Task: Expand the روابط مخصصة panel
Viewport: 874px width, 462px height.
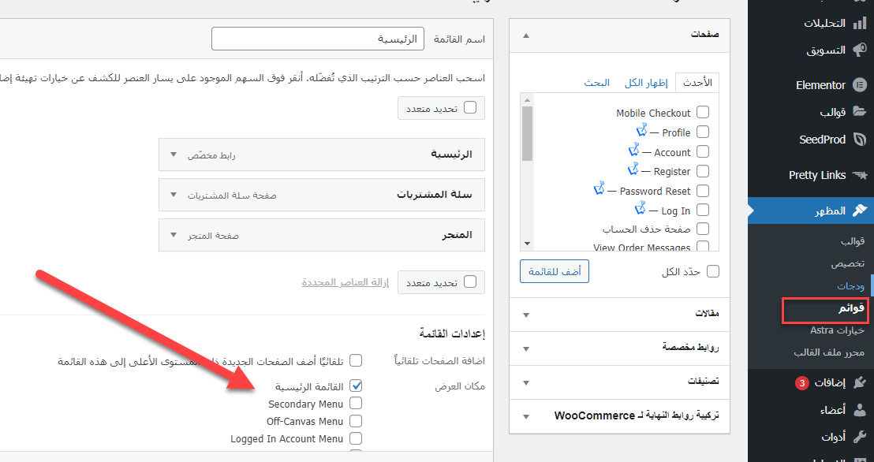Action: point(620,348)
